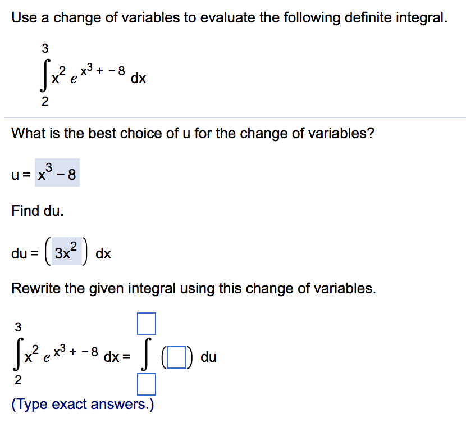Screen dimensions: 466x436
Task: Click the "Find du." label
Action: [x=33, y=212]
